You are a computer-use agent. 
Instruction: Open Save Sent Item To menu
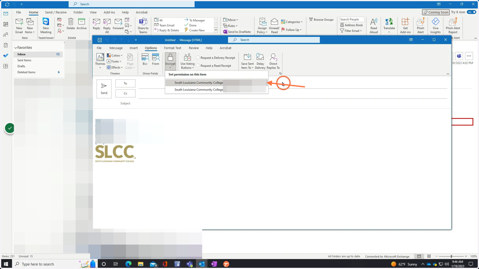[247, 61]
